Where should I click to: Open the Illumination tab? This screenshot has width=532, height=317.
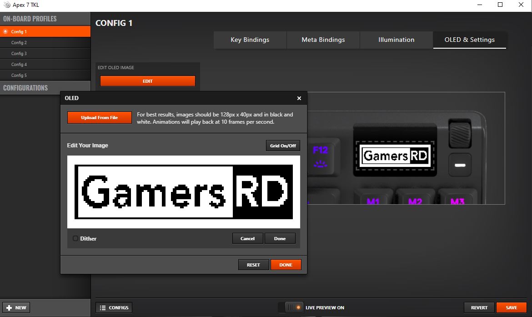tap(396, 40)
